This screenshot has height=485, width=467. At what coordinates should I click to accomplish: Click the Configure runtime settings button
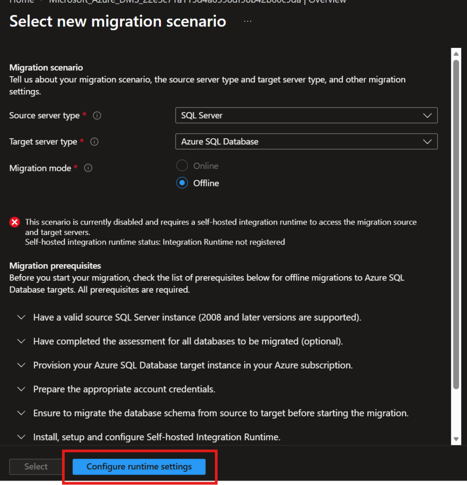139,467
